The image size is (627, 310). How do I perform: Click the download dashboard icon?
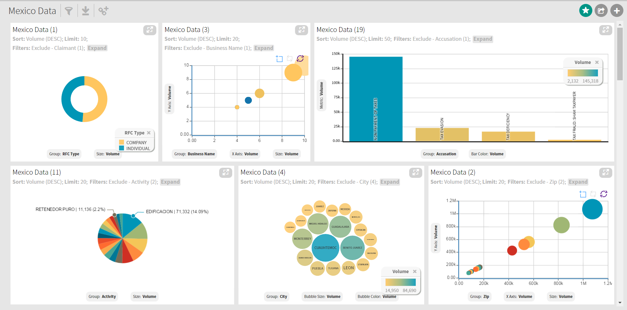pyautogui.click(x=85, y=11)
